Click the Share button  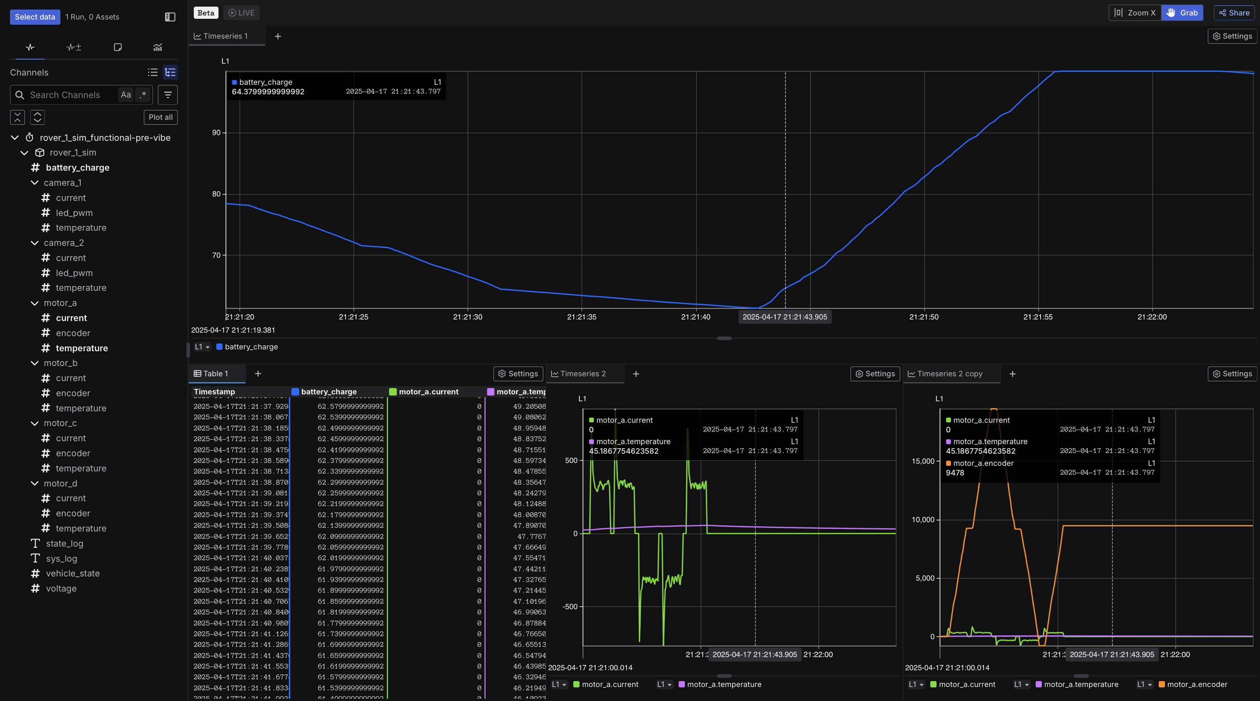[x=1234, y=13]
